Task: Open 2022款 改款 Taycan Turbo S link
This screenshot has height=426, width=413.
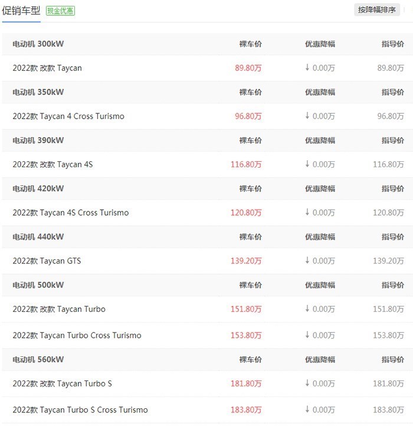Action: [x=62, y=383]
